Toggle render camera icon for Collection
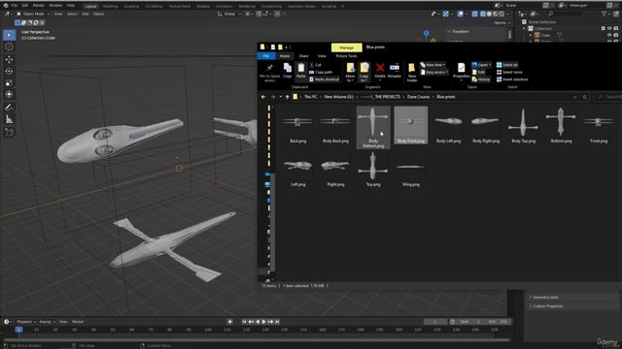This screenshot has width=622, height=349. pyautogui.click(x=616, y=28)
